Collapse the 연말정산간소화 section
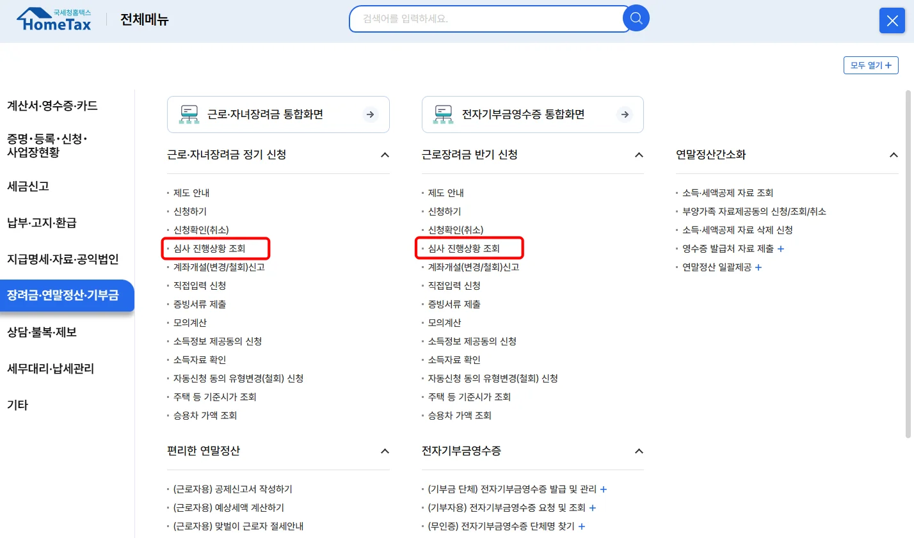The image size is (914, 538). [x=893, y=154]
